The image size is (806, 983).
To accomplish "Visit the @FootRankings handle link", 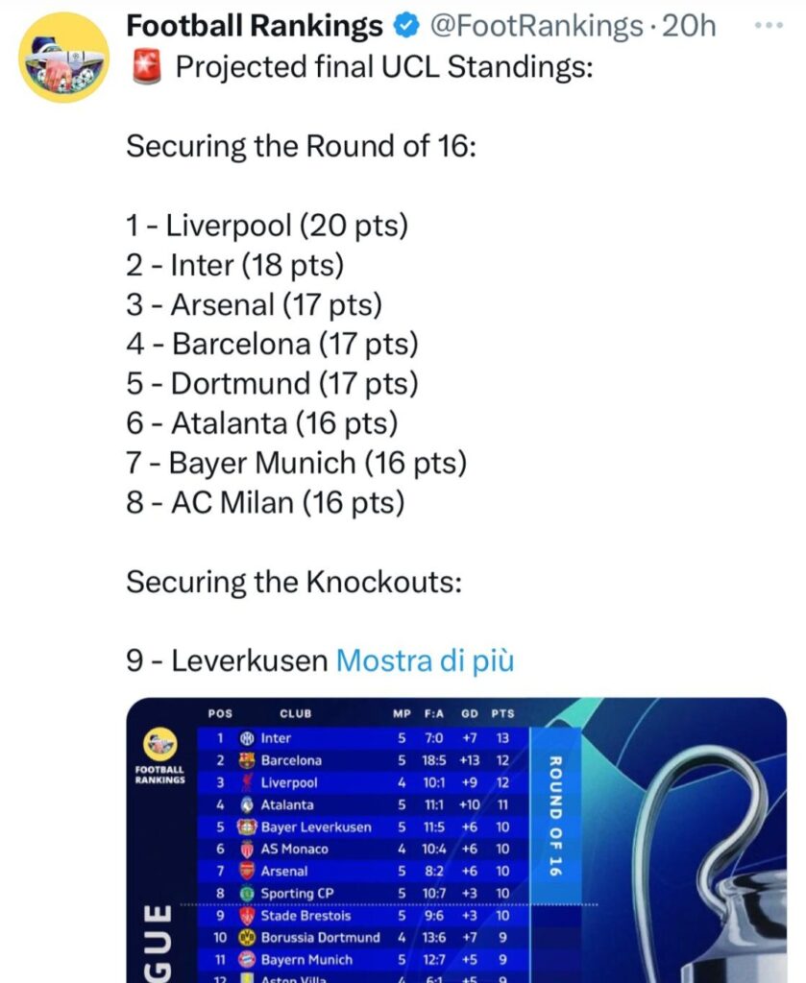I will [x=533, y=27].
